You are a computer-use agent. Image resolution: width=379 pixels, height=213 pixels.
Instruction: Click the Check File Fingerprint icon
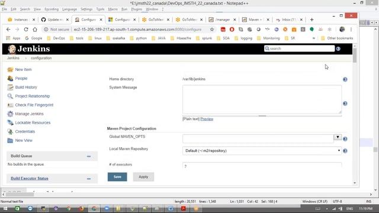click(x=10, y=105)
